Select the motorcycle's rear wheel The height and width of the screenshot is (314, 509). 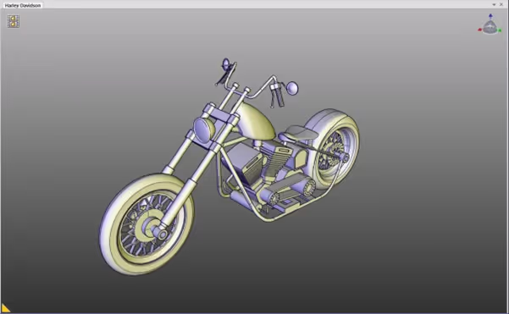[x=333, y=149]
